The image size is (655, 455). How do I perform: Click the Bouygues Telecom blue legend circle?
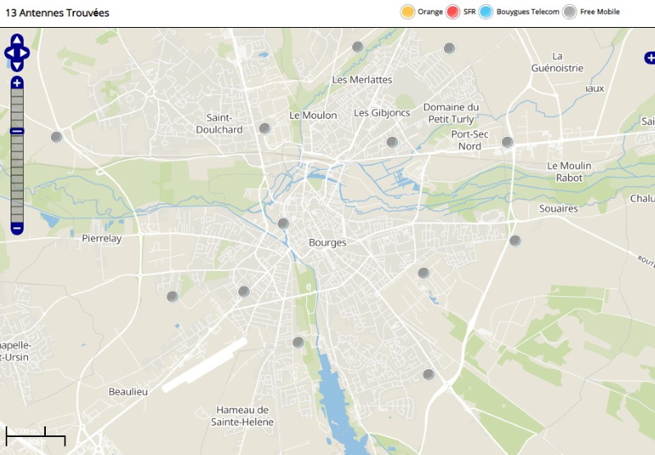coord(486,11)
